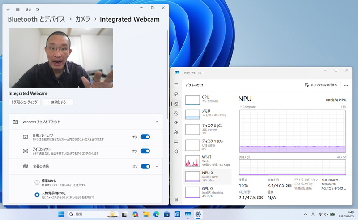Click the NPU shared memory graph
This screenshot has height=220, width=358.
[x=293, y=167]
